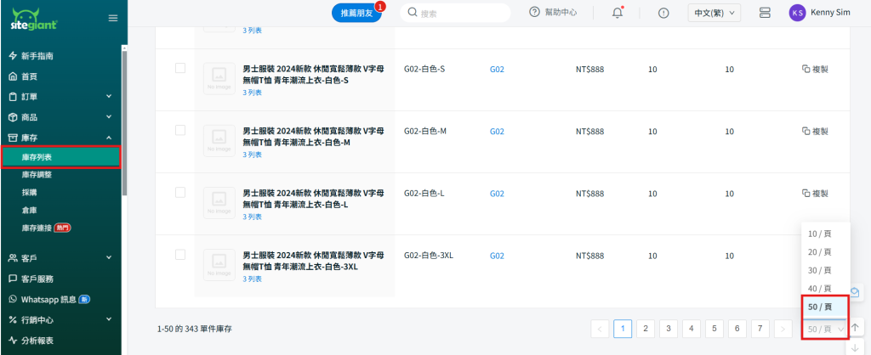871x355 pixels.
Task: Click the clipboard icon for 訂單
Action: point(13,97)
